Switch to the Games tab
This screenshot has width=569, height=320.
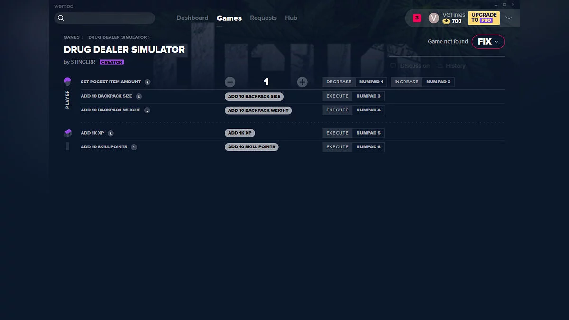click(x=229, y=18)
